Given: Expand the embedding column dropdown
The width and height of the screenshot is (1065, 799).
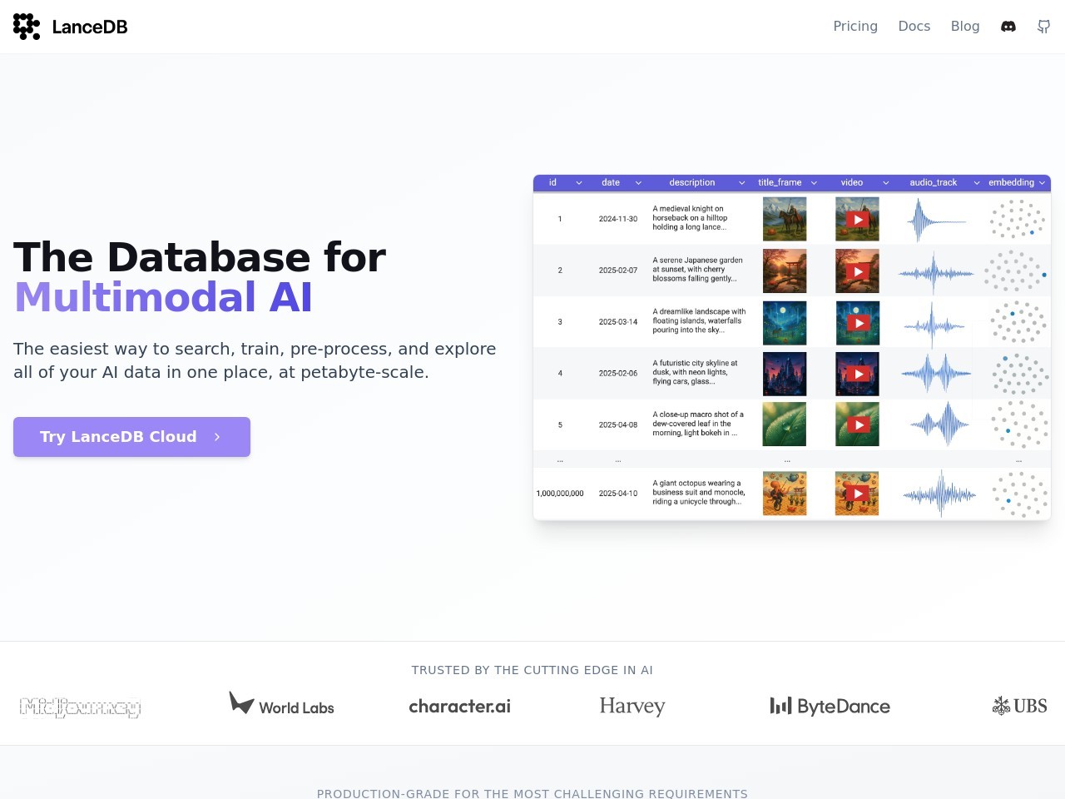Looking at the screenshot, I should point(1042,183).
